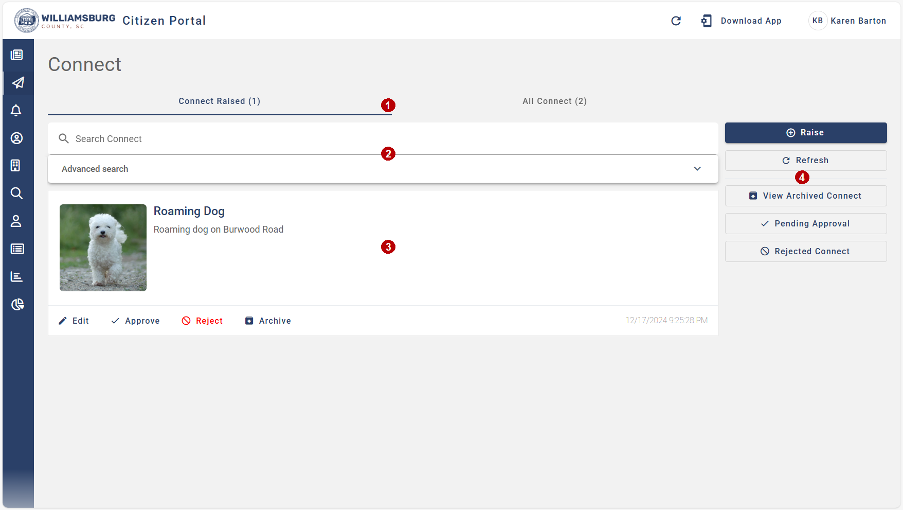Open the list view sidebar icon
903x510 pixels.
(17, 249)
